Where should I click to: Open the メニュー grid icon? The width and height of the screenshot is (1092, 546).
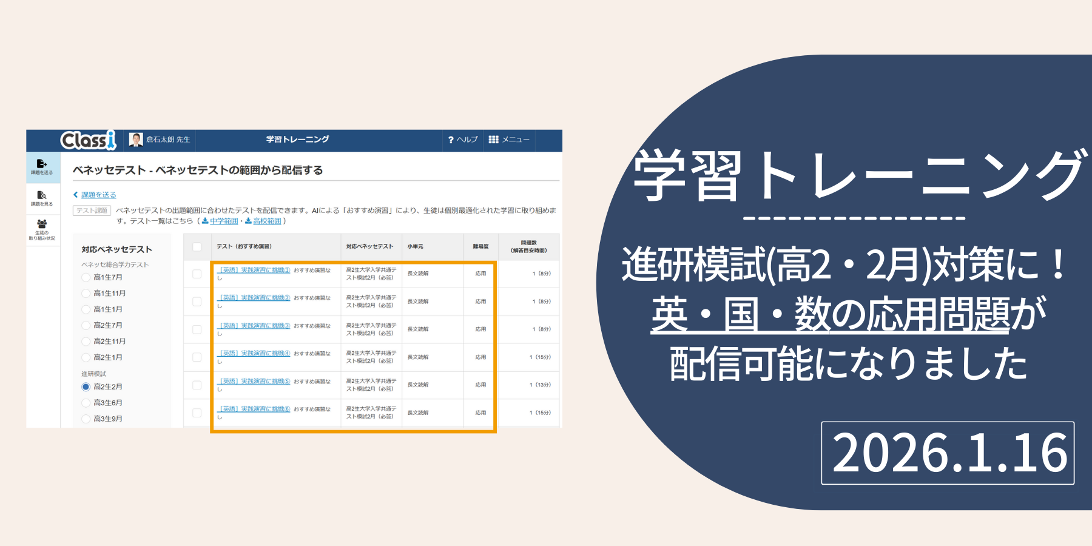[x=494, y=140]
